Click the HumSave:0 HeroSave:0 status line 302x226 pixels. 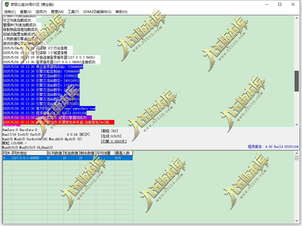(19, 130)
